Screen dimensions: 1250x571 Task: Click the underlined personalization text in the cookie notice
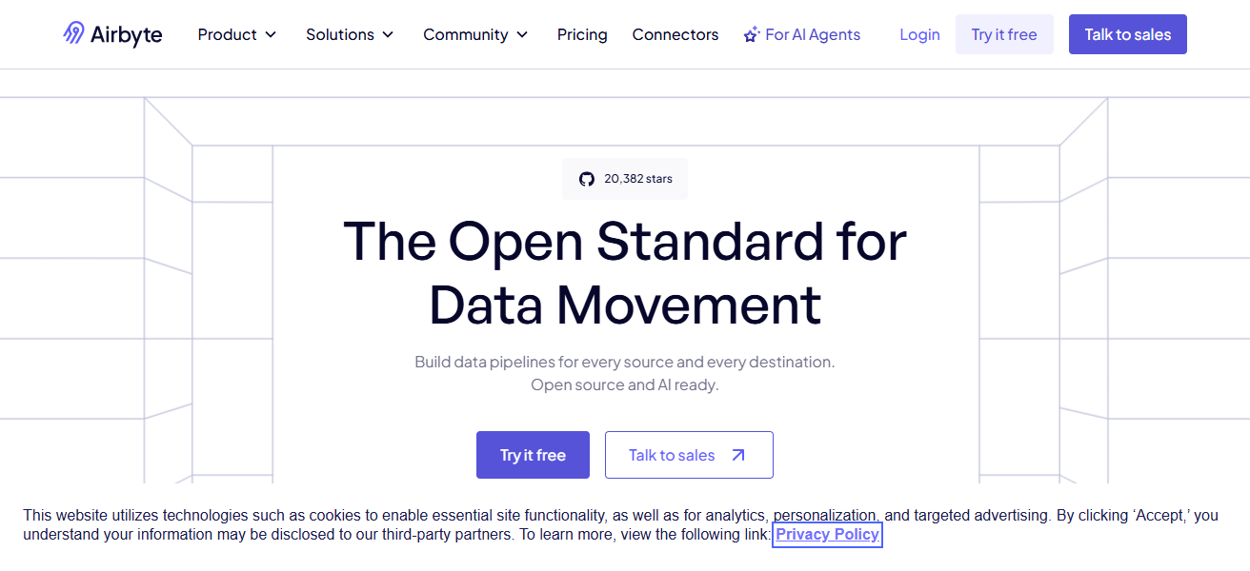(x=825, y=515)
